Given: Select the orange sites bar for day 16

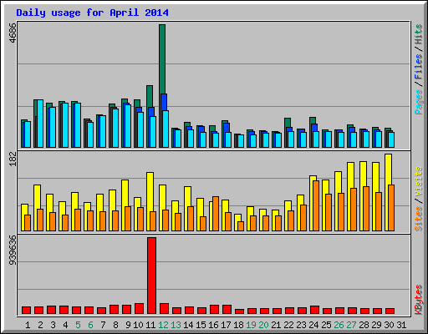Looking at the screenshot, I should (216, 214).
